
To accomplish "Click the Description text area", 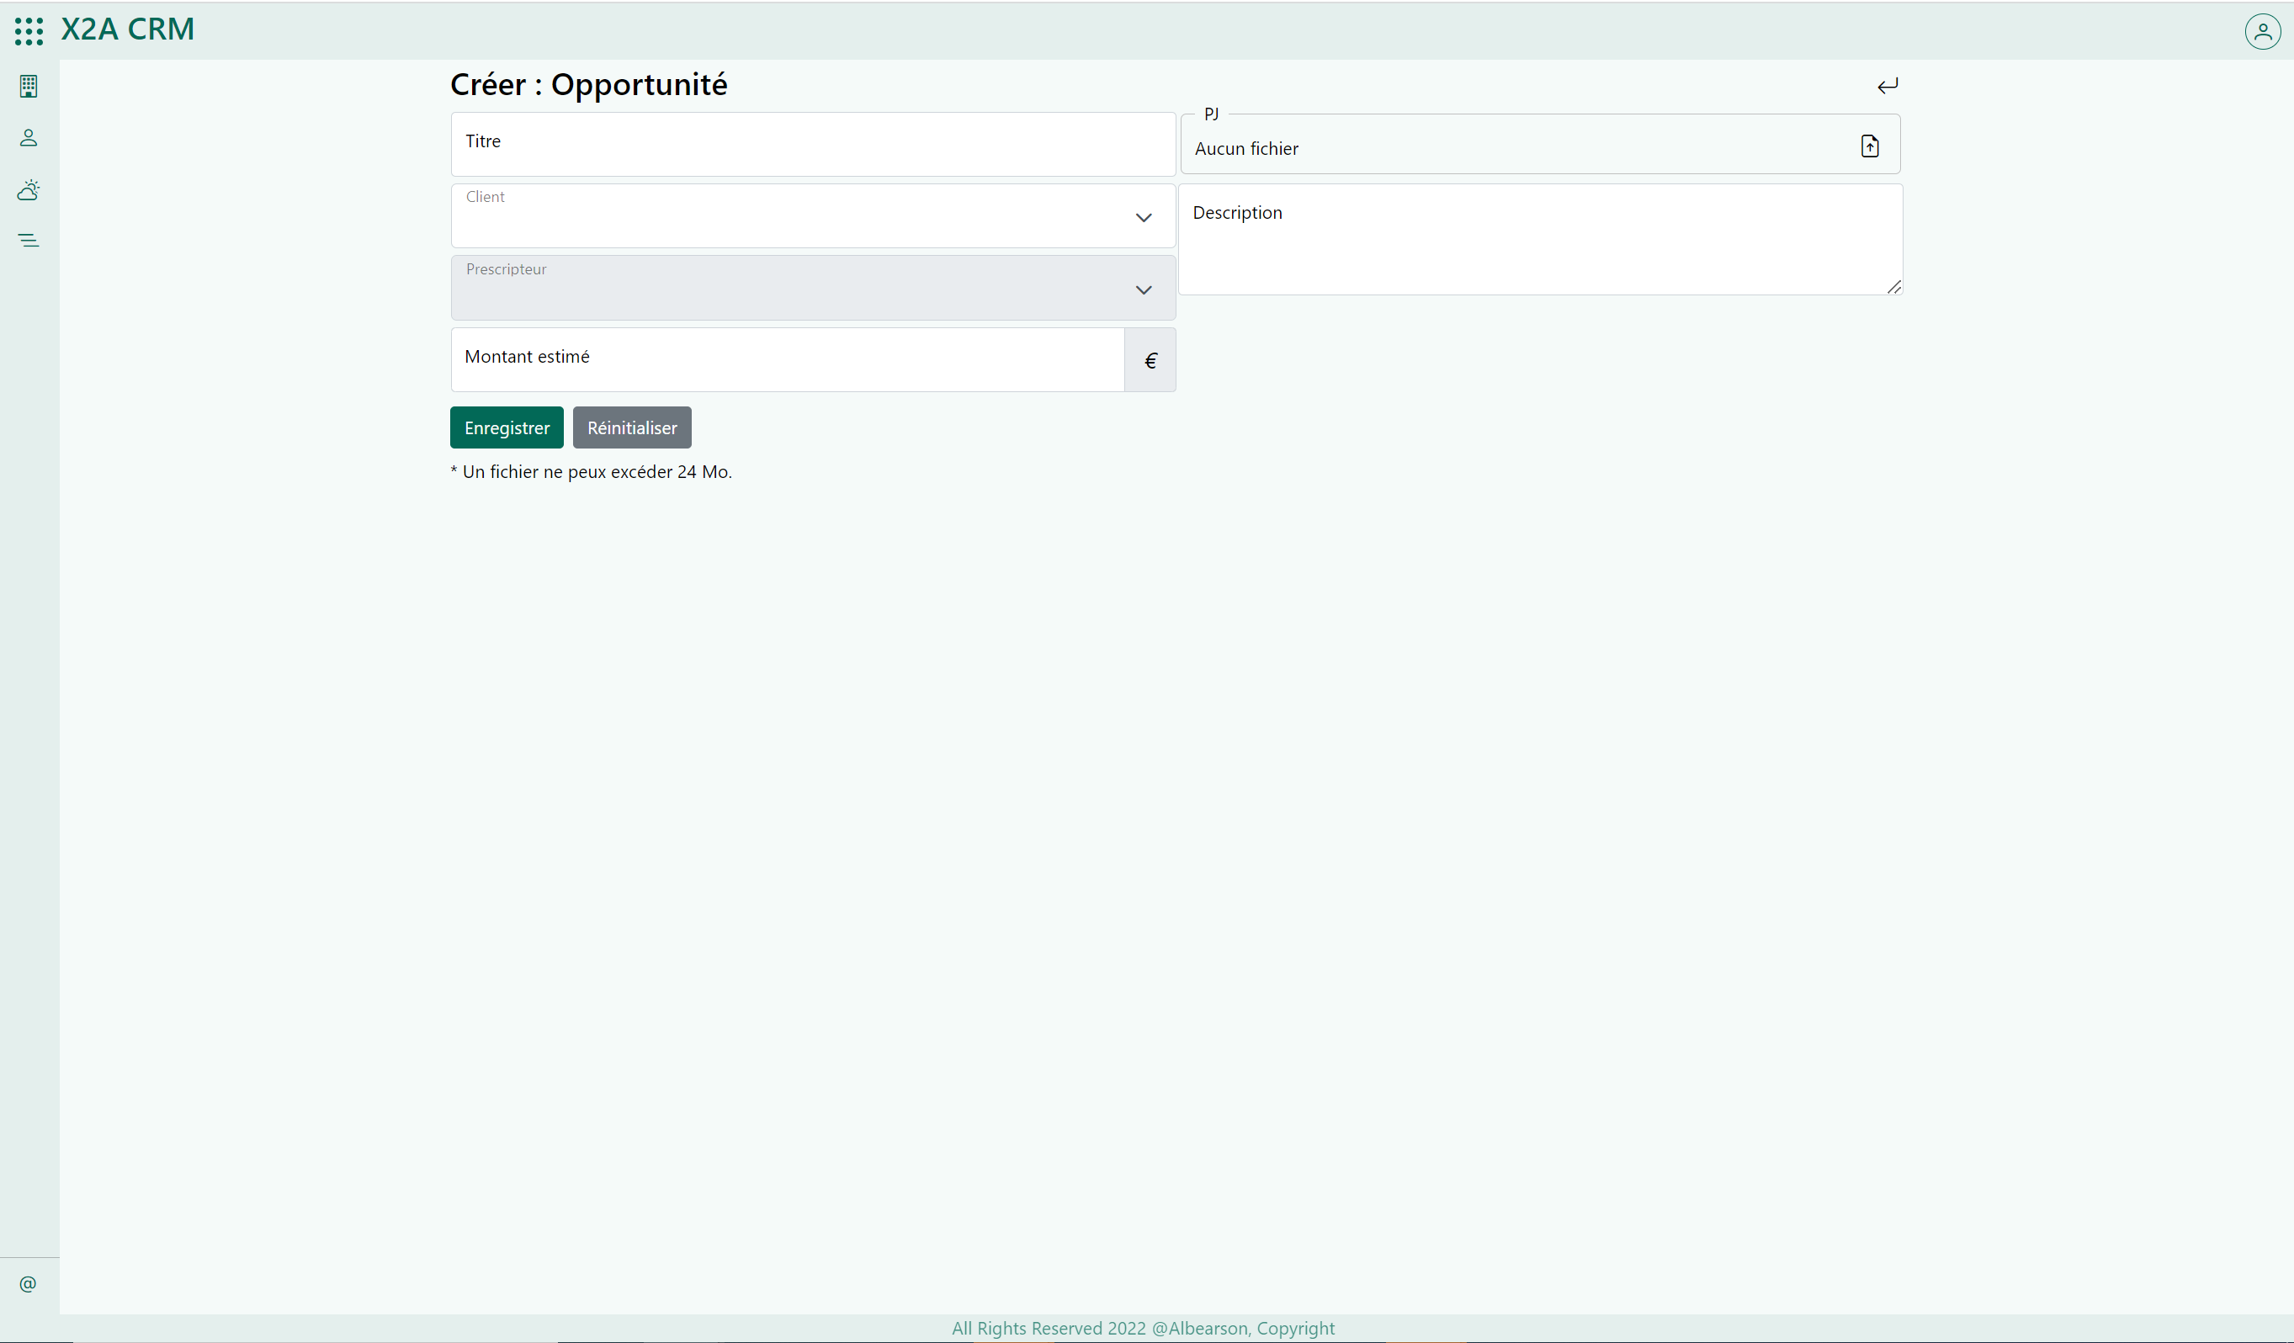I will [x=1539, y=240].
